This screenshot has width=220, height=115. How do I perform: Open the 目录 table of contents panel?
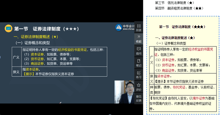139,28
